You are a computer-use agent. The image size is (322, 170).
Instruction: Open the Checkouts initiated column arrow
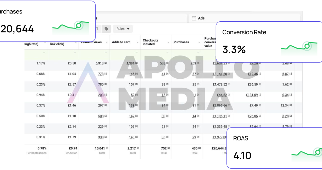tap(168, 42)
